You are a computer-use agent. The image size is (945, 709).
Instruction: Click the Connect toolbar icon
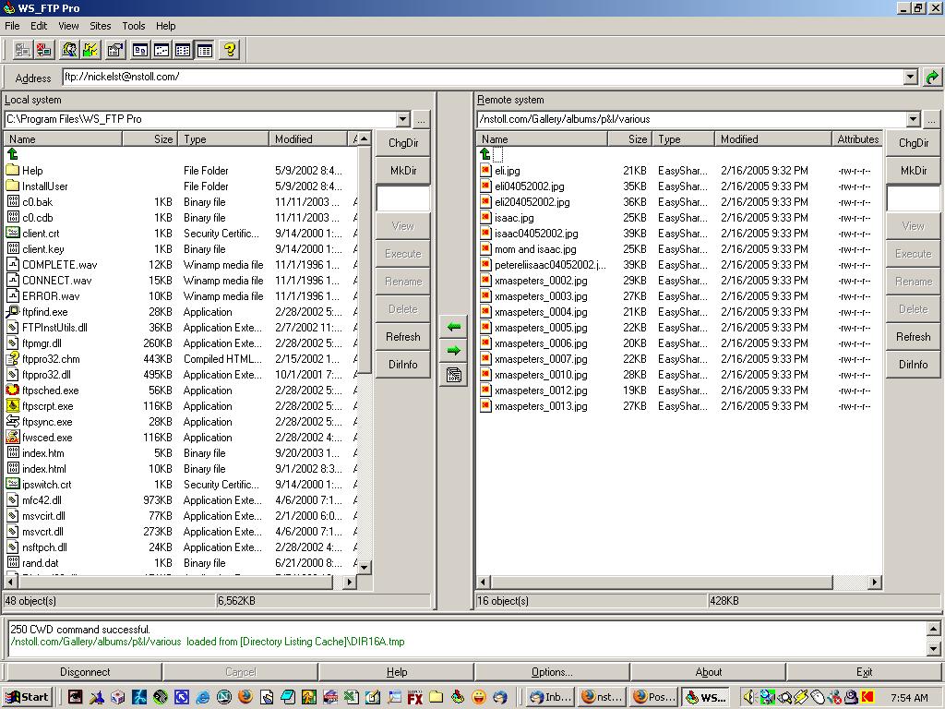[x=23, y=50]
